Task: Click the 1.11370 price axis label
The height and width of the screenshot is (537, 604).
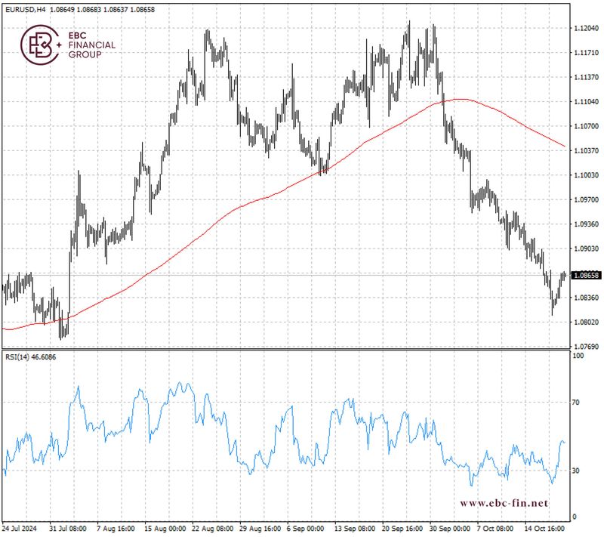Action: (585, 77)
